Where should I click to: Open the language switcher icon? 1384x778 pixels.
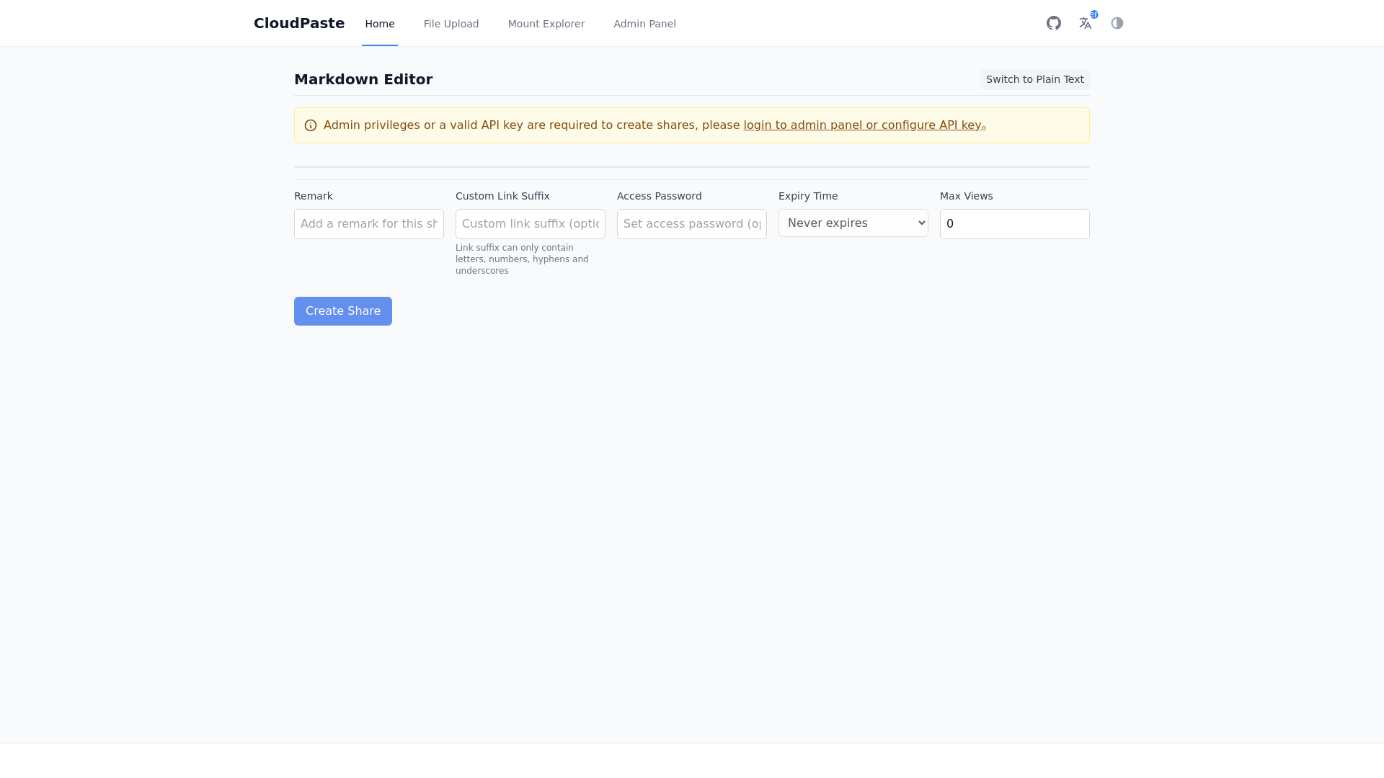coord(1086,23)
